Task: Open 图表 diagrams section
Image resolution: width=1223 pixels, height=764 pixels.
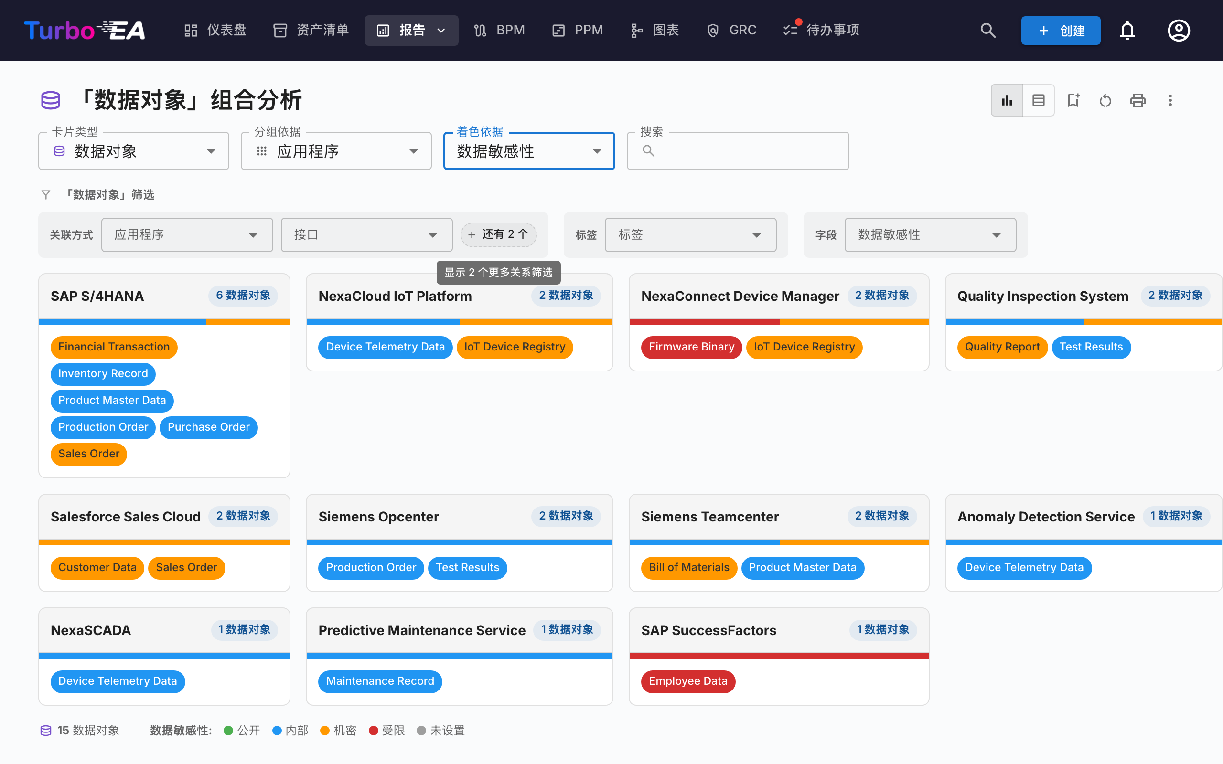Action: (655, 30)
